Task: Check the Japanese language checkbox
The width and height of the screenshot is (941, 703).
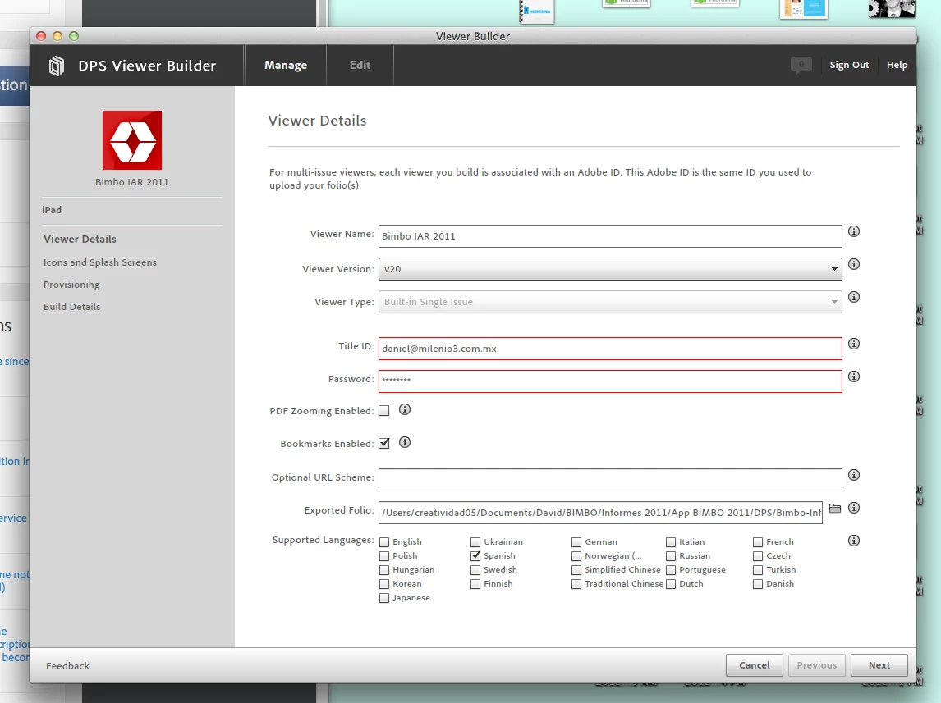Action: point(384,598)
